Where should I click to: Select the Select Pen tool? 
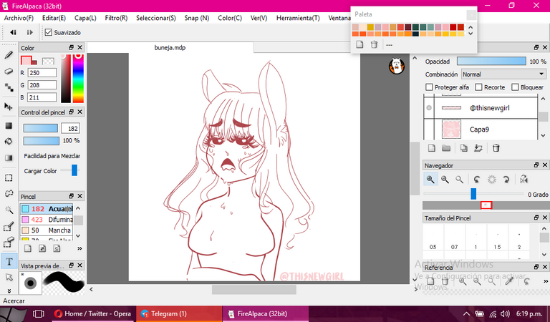tap(9, 227)
